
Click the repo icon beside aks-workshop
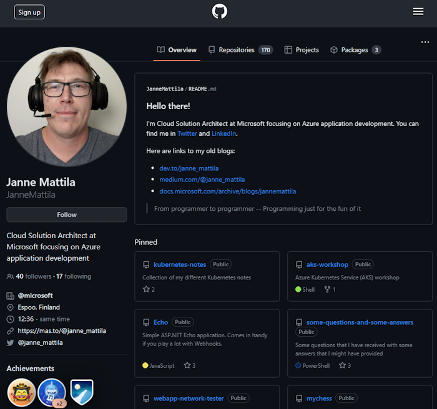(299, 264)
